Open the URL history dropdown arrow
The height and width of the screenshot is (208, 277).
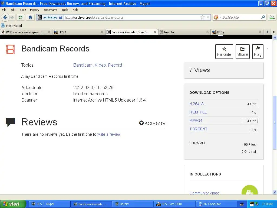click(208, 17)
